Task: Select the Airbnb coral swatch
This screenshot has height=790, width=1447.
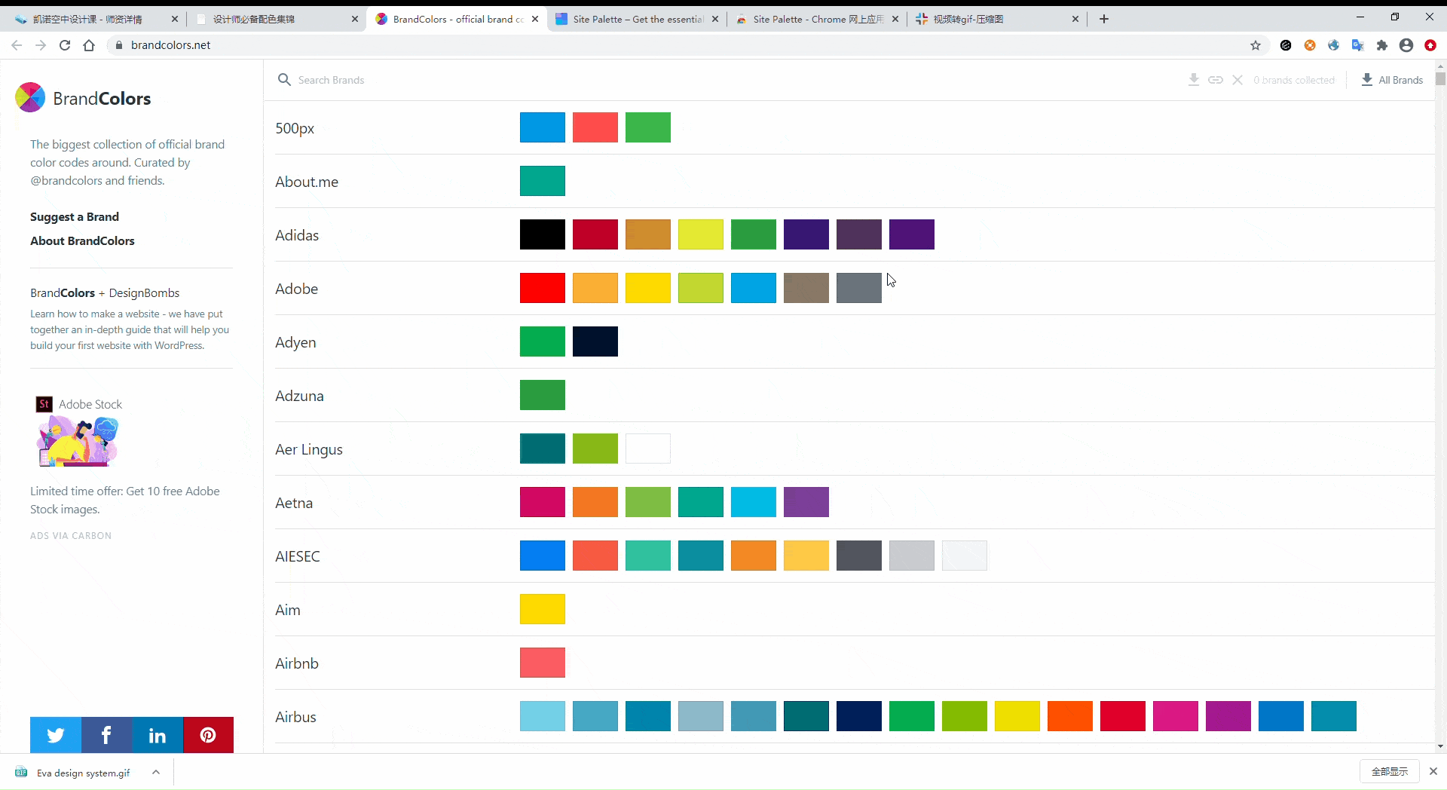Action: [543, 663]
